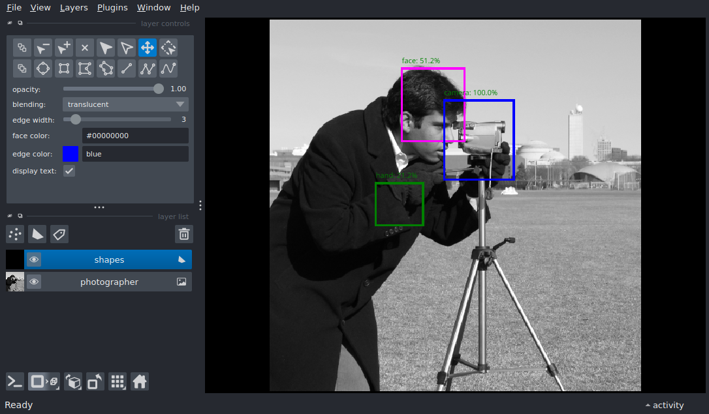This screenshot has width=709, height=414.
Task: Select the add rectangle shape tool
Action: click(x=64, y=68)
